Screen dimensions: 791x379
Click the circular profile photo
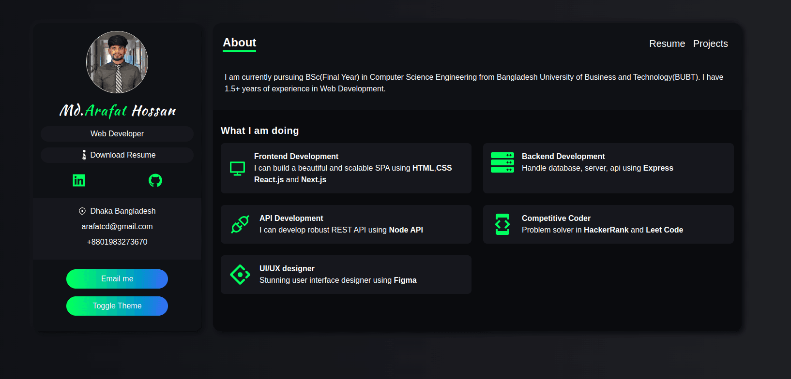[x=117, y=62]
